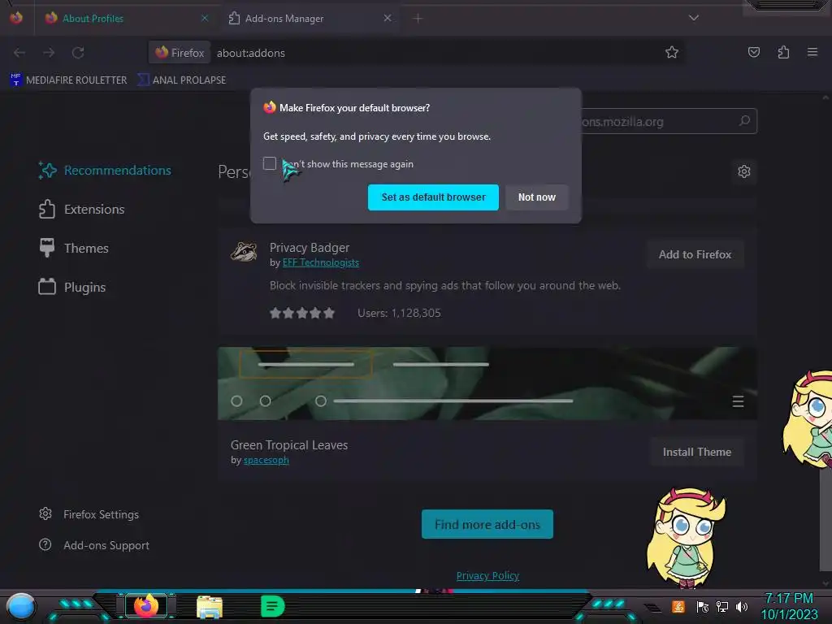832x624 pixels.
Task: Open Firefox Settings link in sidebar
Action: pos(89,514)
